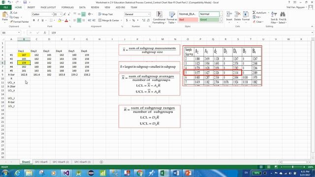Open PowerPoint from the taskbar
This screenshot has width=315, height=177.
(189, 173)
